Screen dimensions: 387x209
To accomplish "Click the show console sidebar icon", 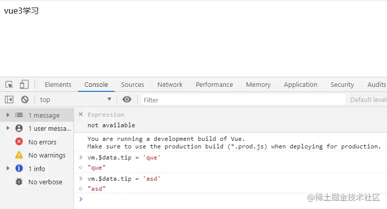I will (x=9, y=100).
